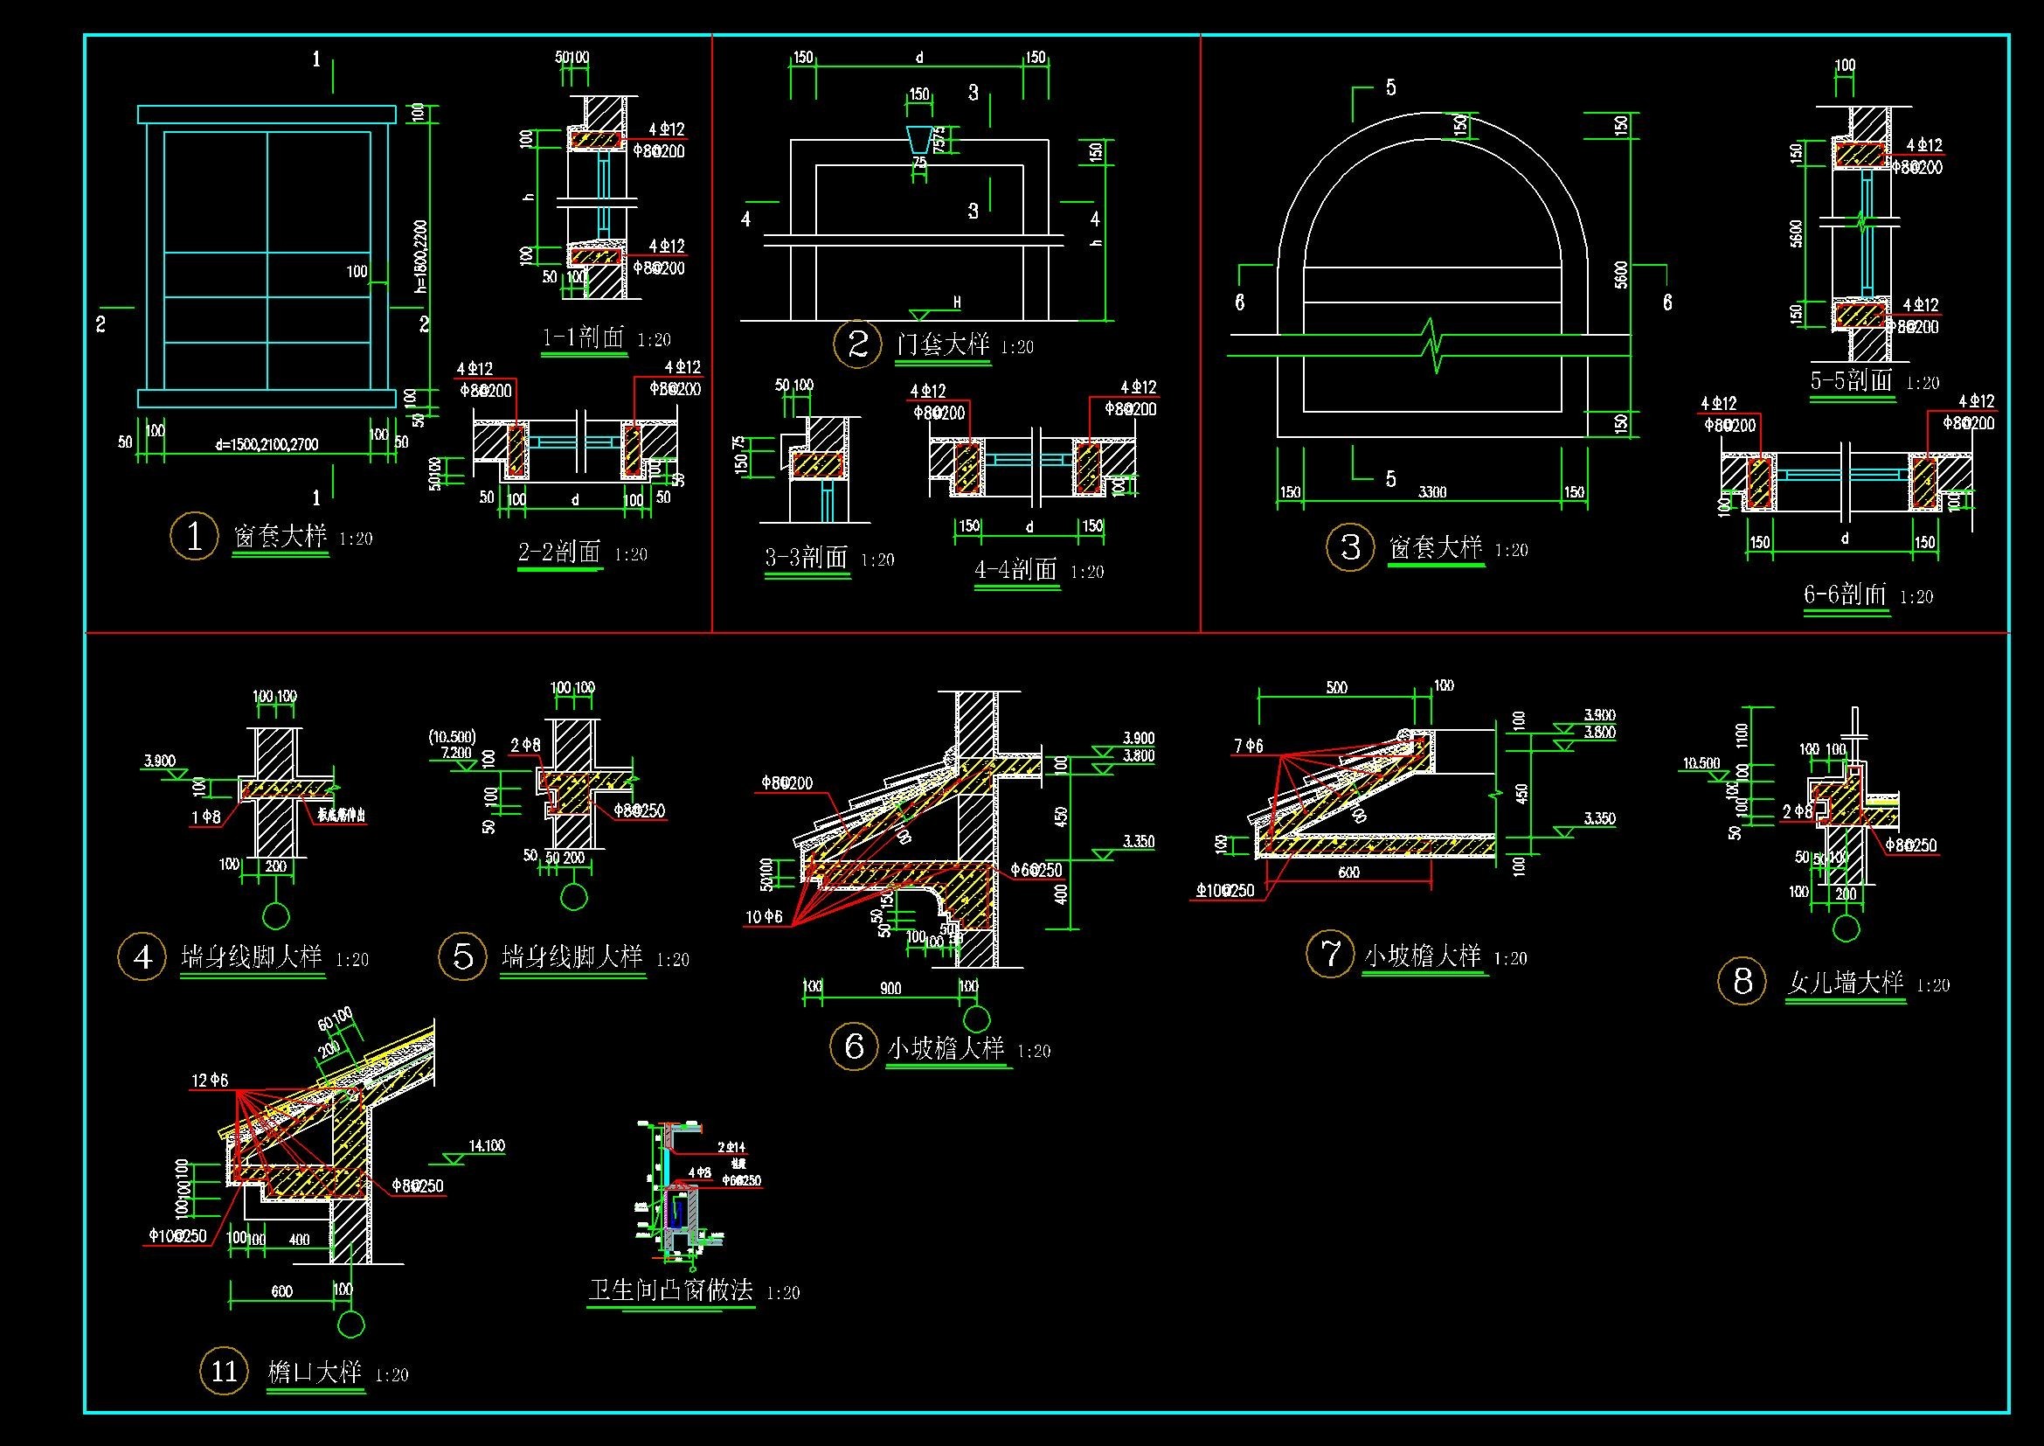Screen dimensions: 2044x1446
Task: Select the '5-5剖面' section title
Action: [1852, 380]
